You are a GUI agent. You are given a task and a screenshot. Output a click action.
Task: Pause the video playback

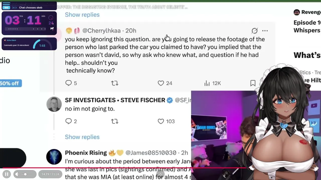(7, 174)
